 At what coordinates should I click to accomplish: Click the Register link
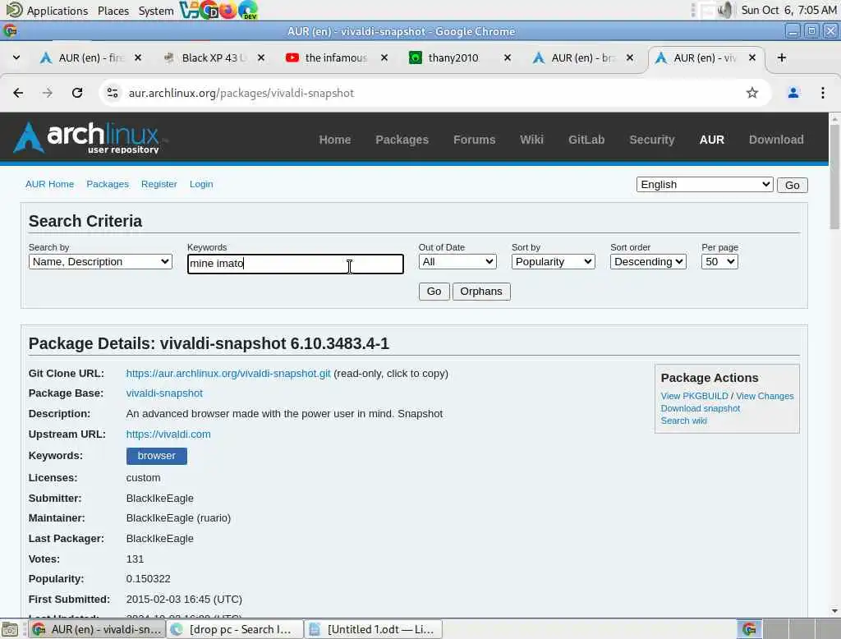click(x=159, y=184)
